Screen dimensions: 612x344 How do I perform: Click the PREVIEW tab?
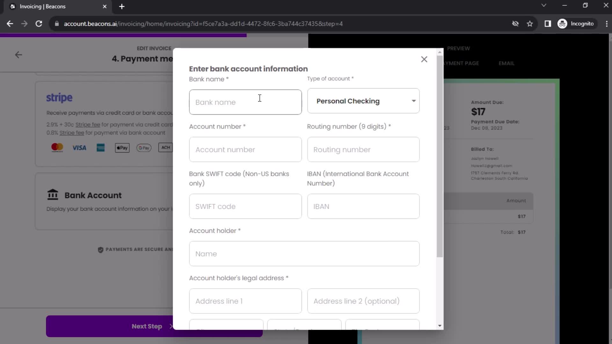click(x=459, y=48)
